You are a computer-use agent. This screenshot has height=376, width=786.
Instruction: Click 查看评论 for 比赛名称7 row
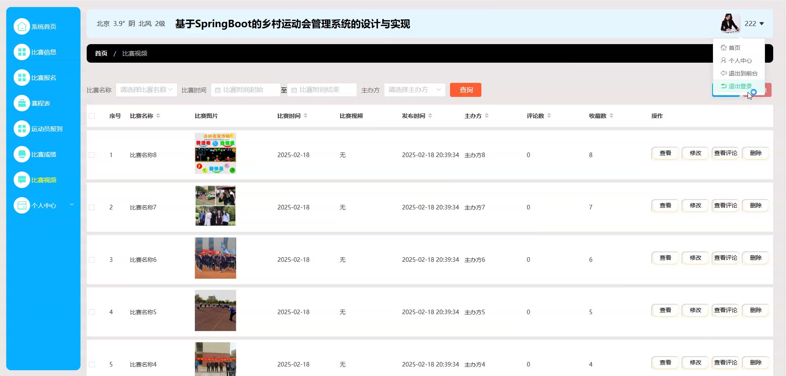(725, 205)
